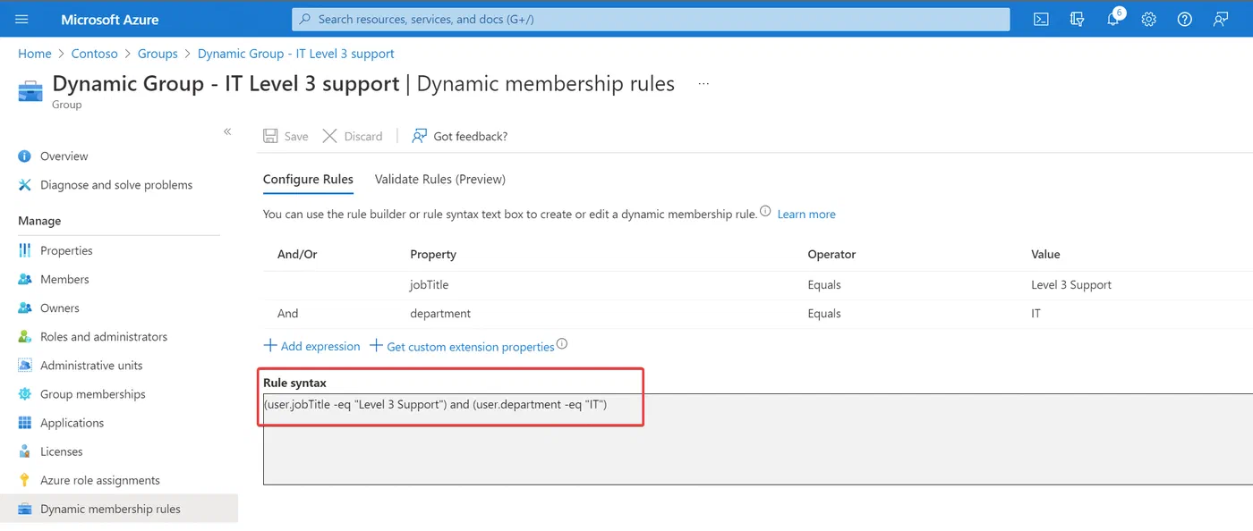
Task: Click the Members sidebar icon
Action: pos(25,280)
